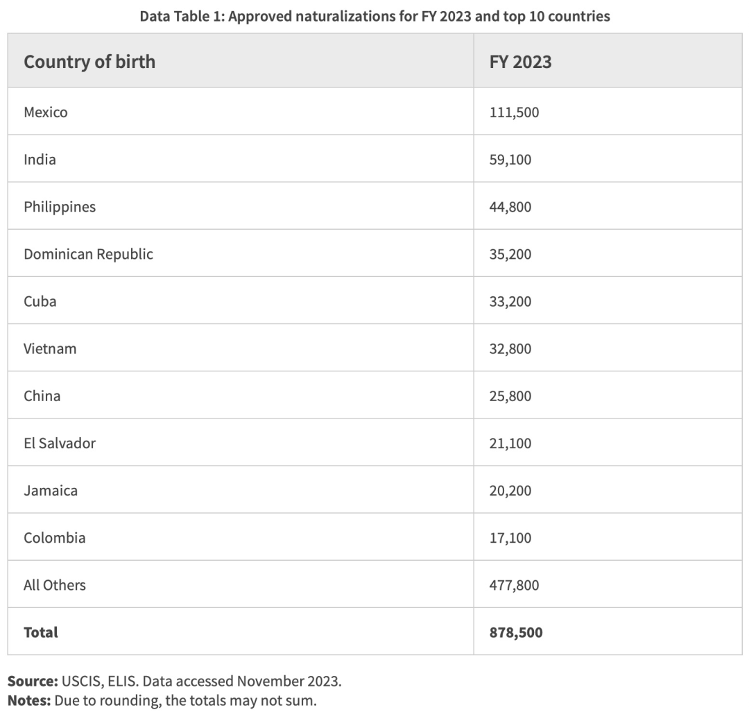Click the bold total 878,500 figure
The width and height of the screenshot is (749, 719).
point(516,632)
